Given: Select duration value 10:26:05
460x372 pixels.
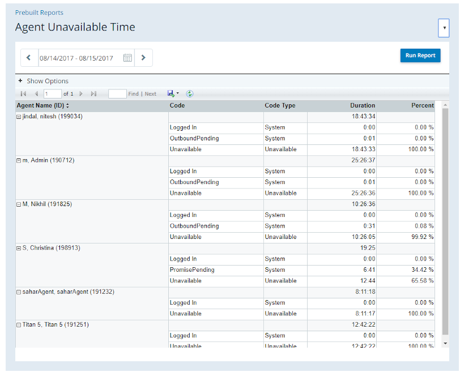Looking at the screenshot, I should click(364, 237).
